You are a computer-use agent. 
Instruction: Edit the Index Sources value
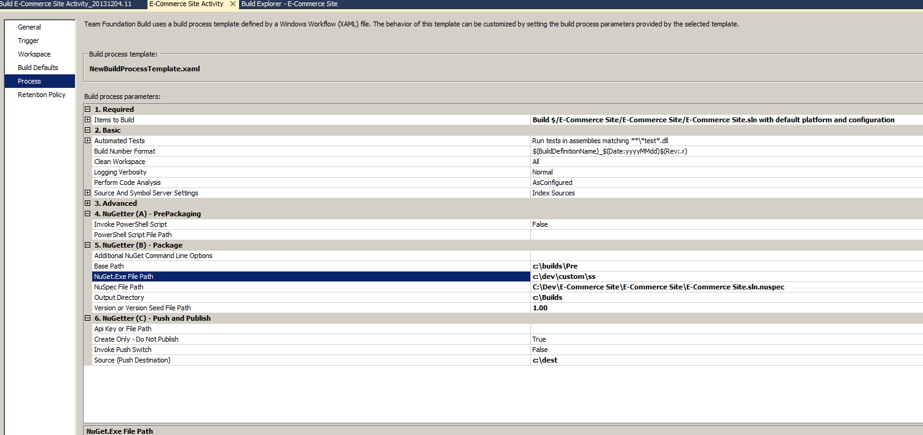[x=727, y=193]
